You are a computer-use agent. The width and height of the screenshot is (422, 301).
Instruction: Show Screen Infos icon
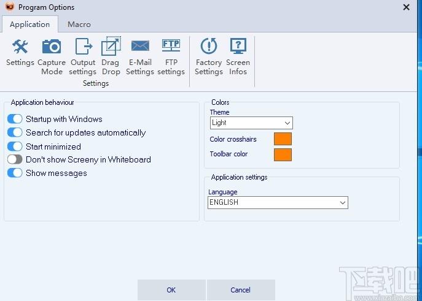coord(238,46)
